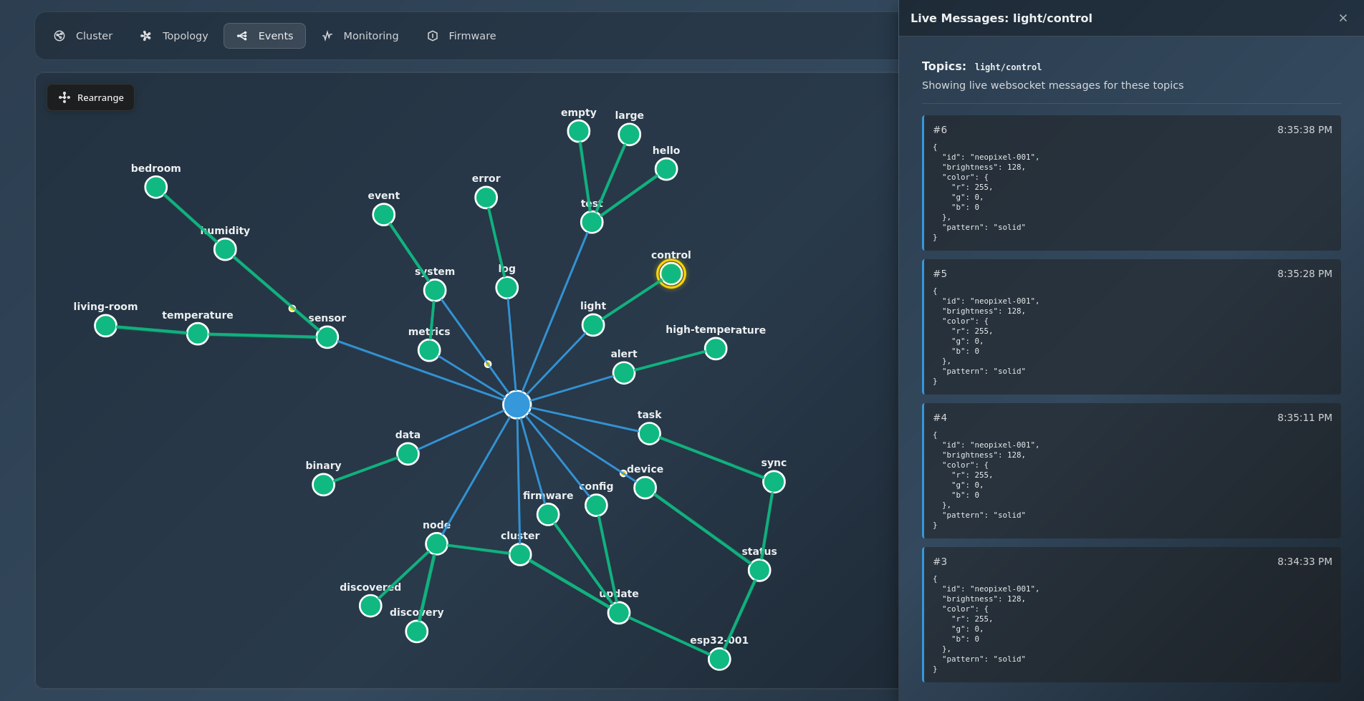This screenshot has width=1364, height=701.
Task: Click the living-room node
Action: [105, 325]
